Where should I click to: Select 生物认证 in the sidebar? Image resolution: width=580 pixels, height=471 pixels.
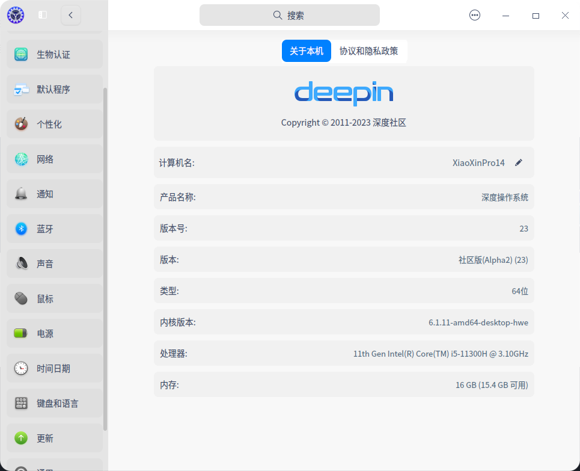(x=55, y=54)
